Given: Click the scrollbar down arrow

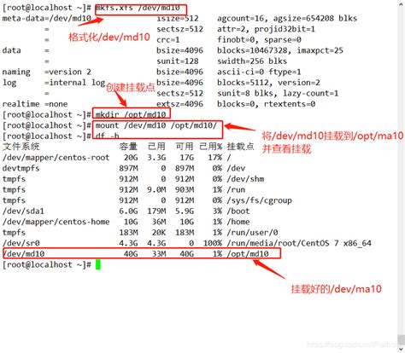Looking at the screenshot, I should (x=402, y=349).
